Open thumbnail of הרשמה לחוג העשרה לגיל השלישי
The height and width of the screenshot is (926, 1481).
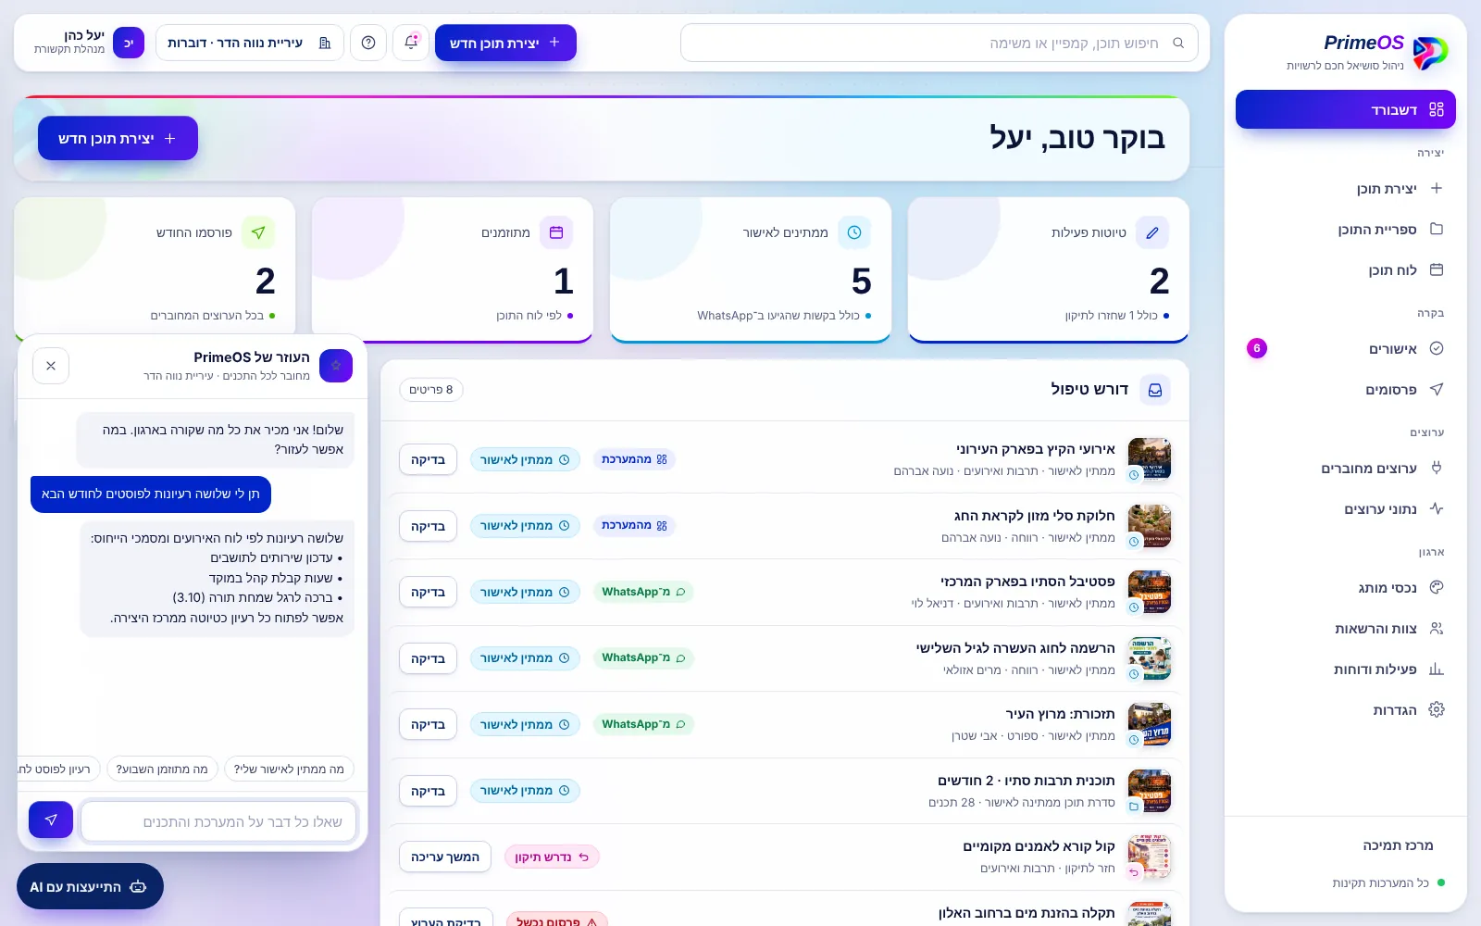coord(1150,658)
